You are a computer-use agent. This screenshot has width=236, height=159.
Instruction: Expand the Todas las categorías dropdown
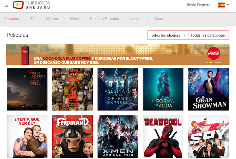click(208, 35)
